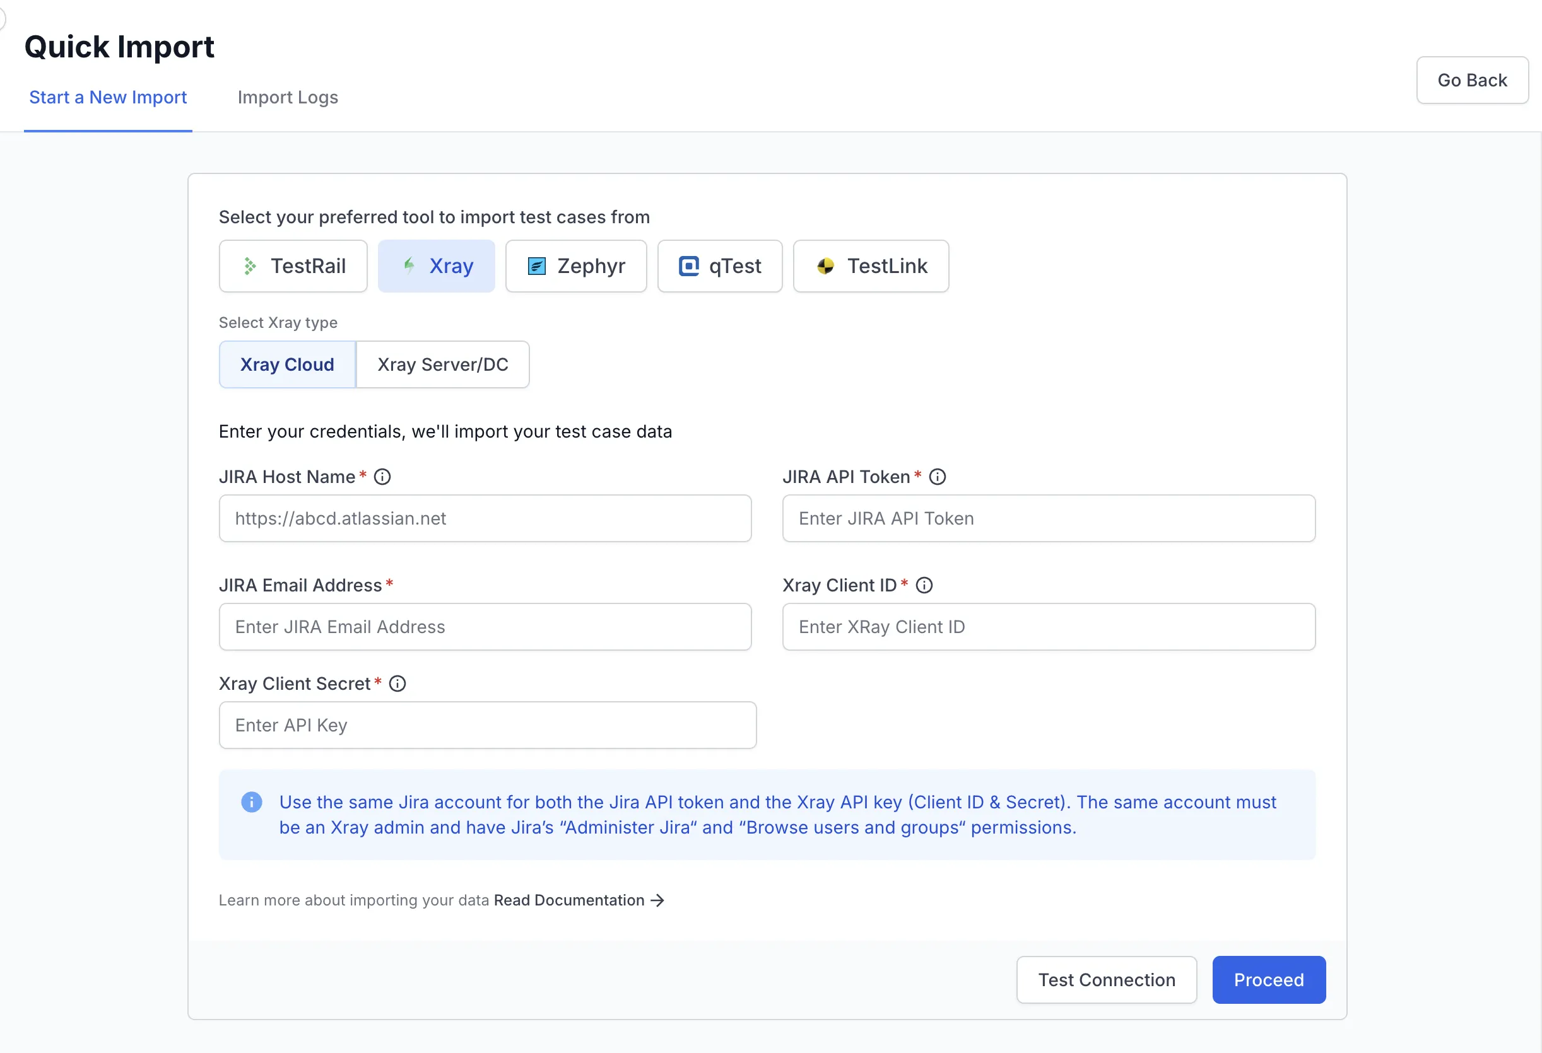This screenshot has height=1053, width=1542.
Task: Choose TestLink as import source
Action: point(871,266)
